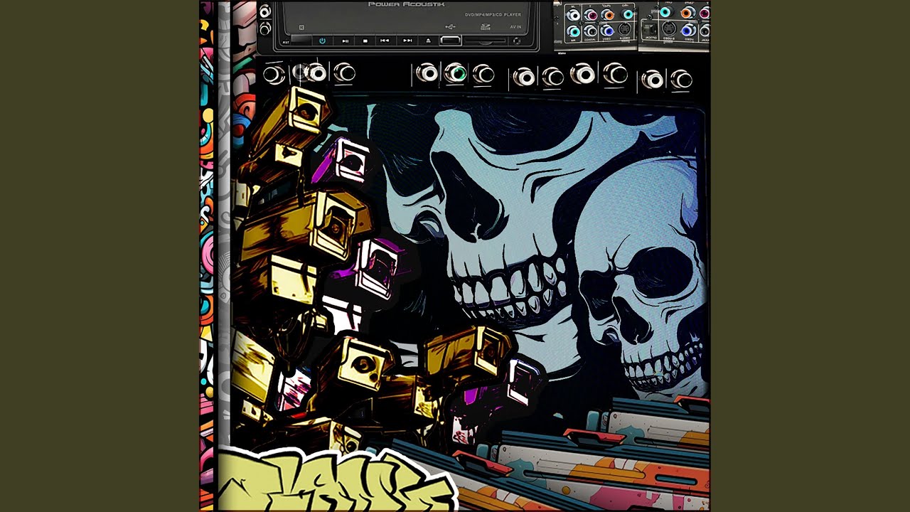
Task: Click the stop icon on pictured stereo
Action: point(365,41)
